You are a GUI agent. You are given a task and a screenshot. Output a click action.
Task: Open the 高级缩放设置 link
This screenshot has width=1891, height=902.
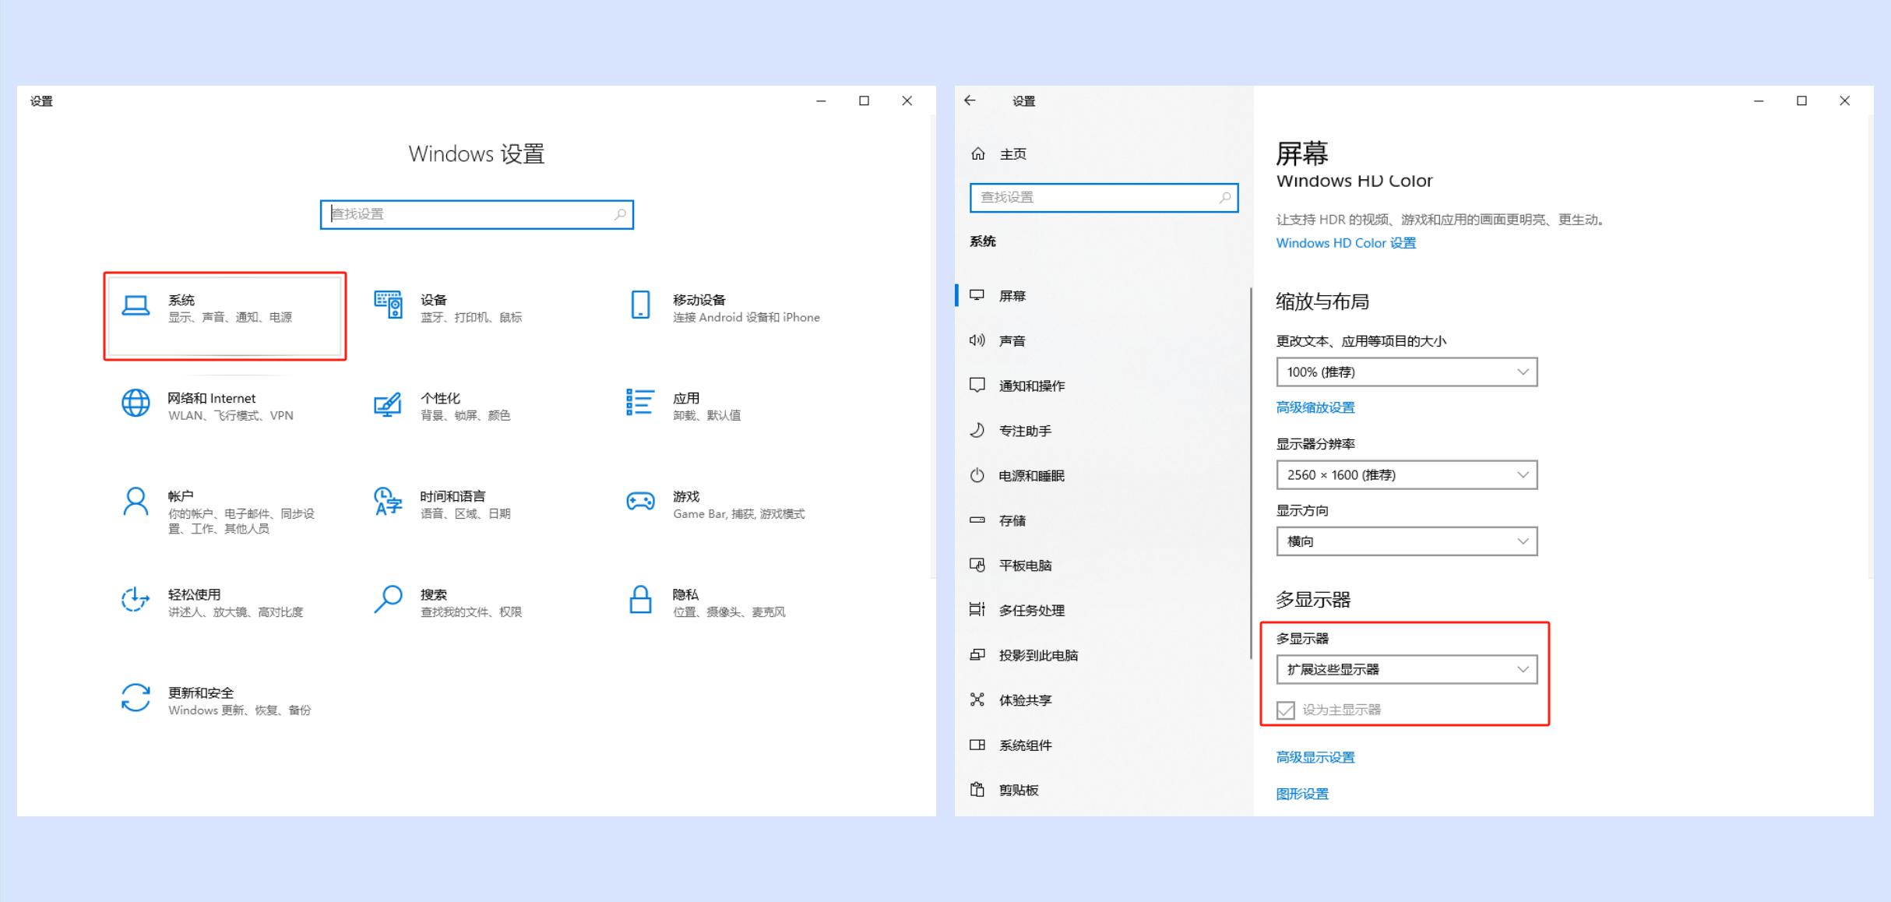pos(1315,407)
